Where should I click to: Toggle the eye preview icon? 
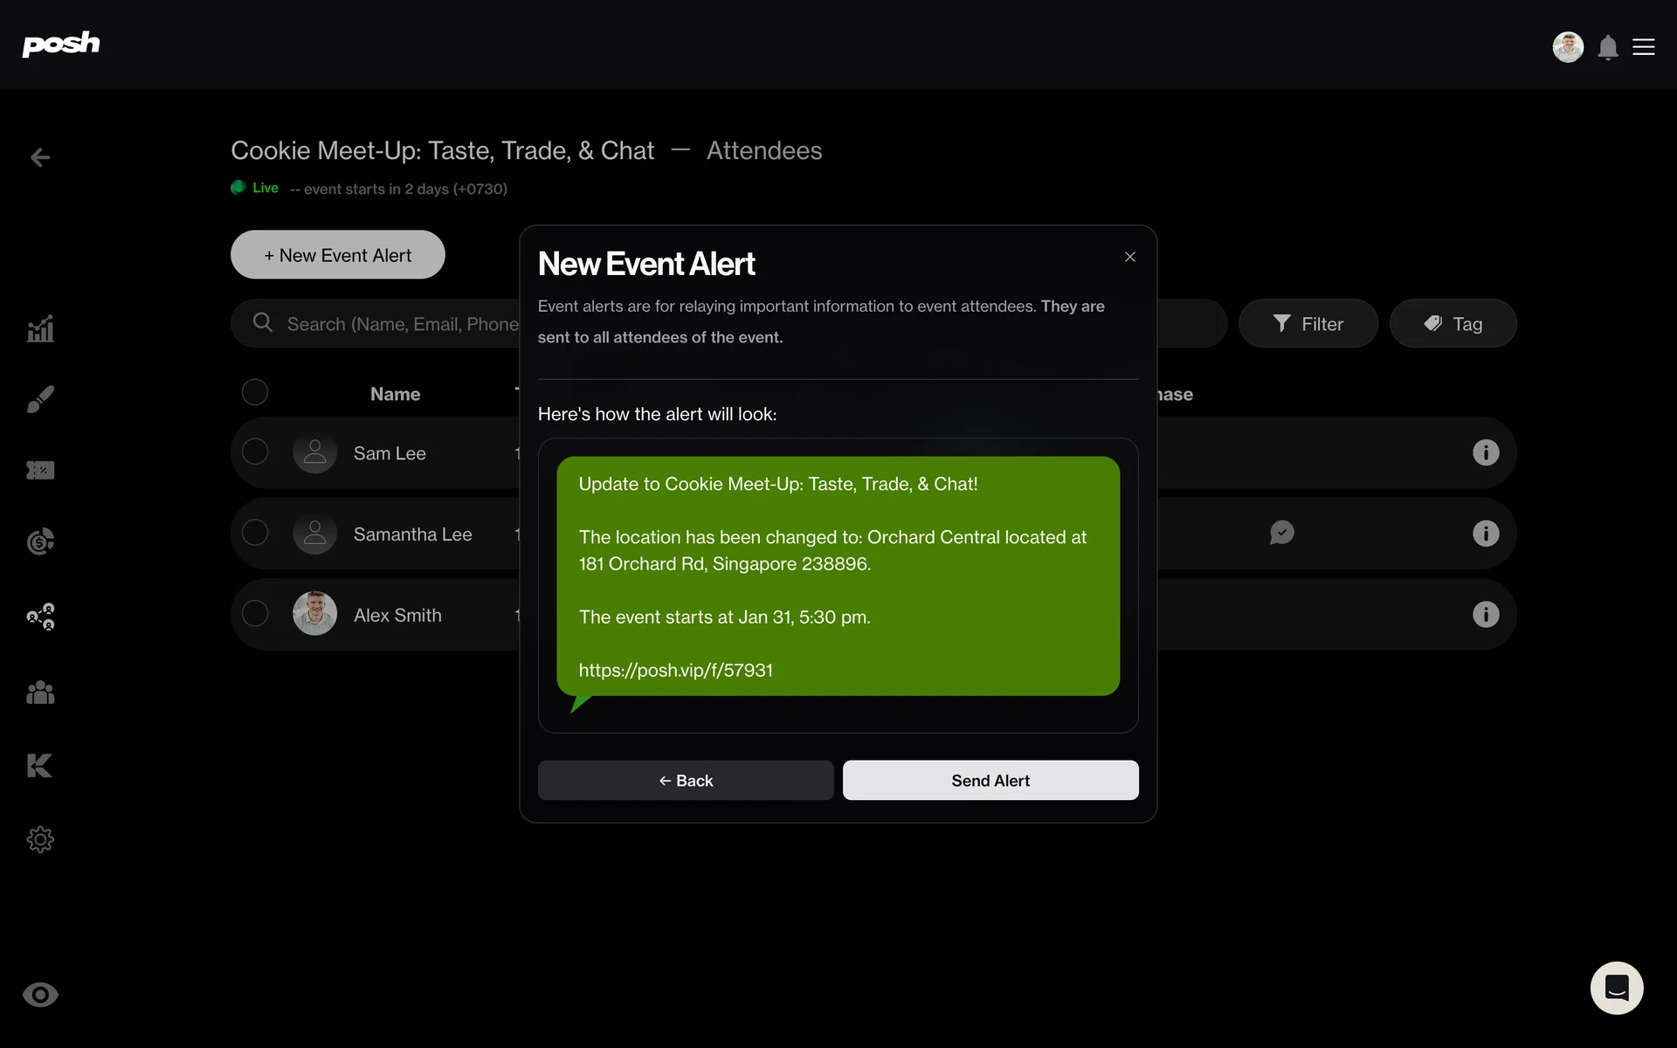pos(40,995)
